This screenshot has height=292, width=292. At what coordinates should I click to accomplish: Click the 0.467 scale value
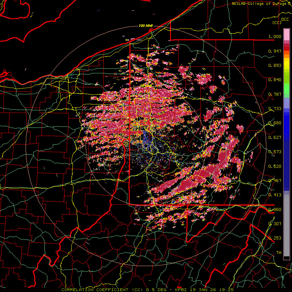pos(275,181)
